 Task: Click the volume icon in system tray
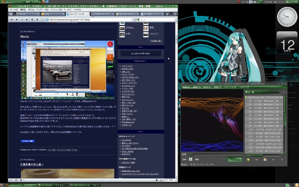click(x=247, y=2)
